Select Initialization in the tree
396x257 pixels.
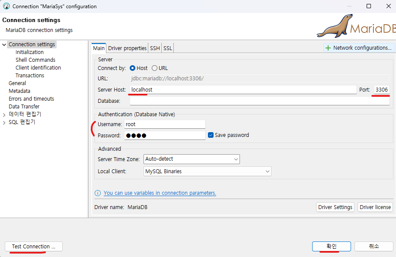tap(29, 52)
